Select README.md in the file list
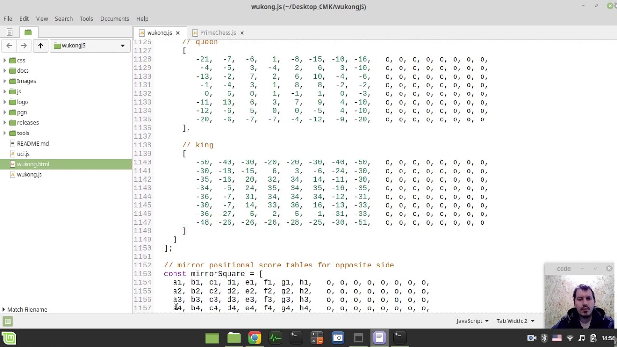Viewport: 617px width, 347px height. coord(33,144)
